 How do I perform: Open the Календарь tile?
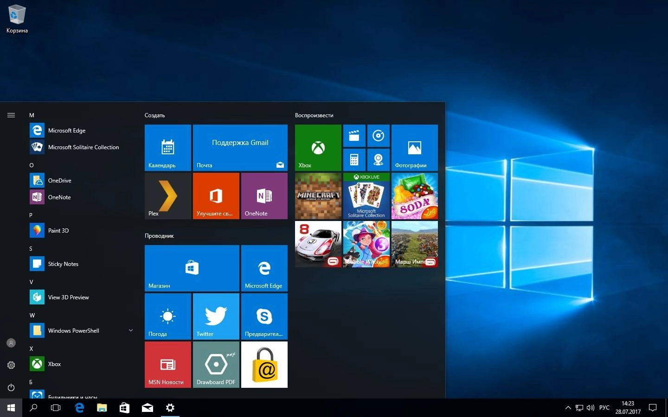tap(168, 148)
